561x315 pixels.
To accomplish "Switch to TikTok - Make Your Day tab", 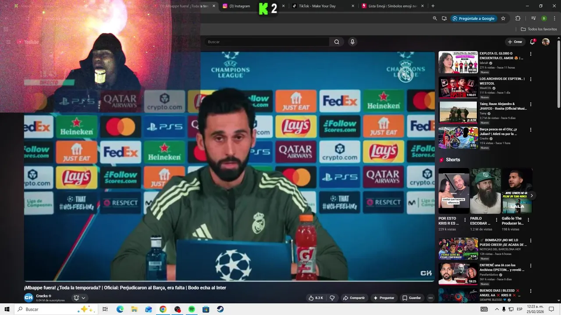I will click(x=323, y=6).
